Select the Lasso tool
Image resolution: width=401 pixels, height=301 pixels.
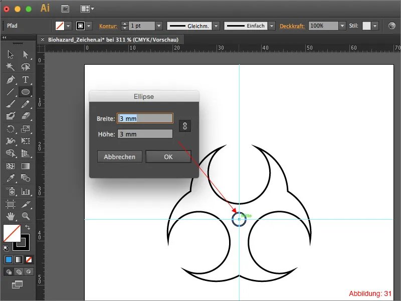click(26, 67)
